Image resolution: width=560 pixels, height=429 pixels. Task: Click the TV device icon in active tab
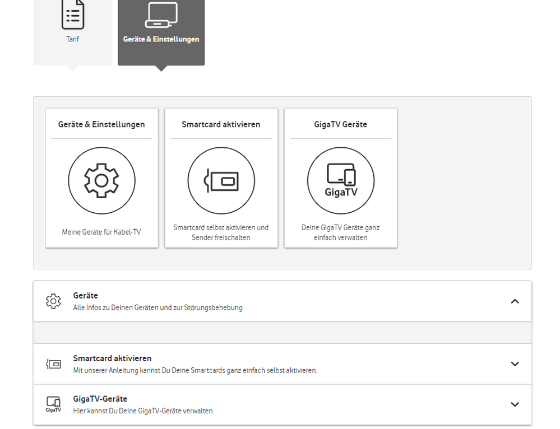pos(161,15)
